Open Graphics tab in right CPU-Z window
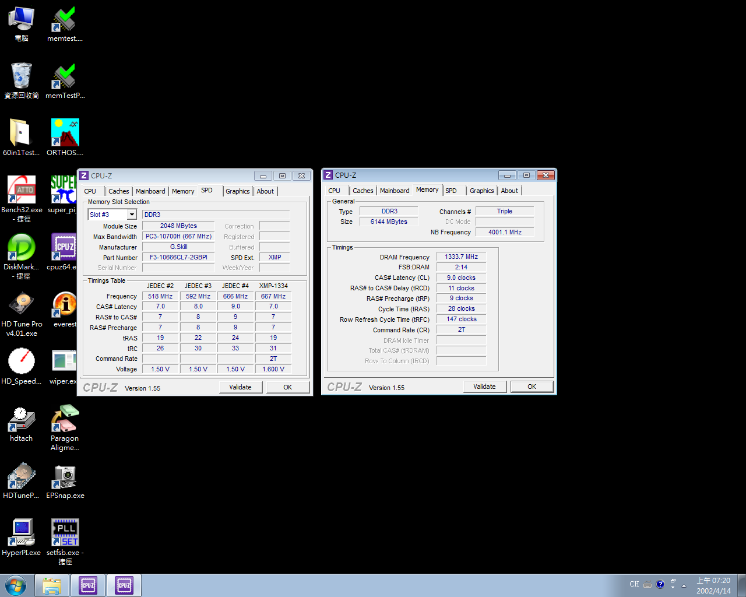Viewport: 746px width, 597px height. tap(482, 191)
